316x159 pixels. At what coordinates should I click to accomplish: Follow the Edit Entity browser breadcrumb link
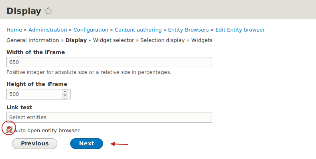pos(240,30)
